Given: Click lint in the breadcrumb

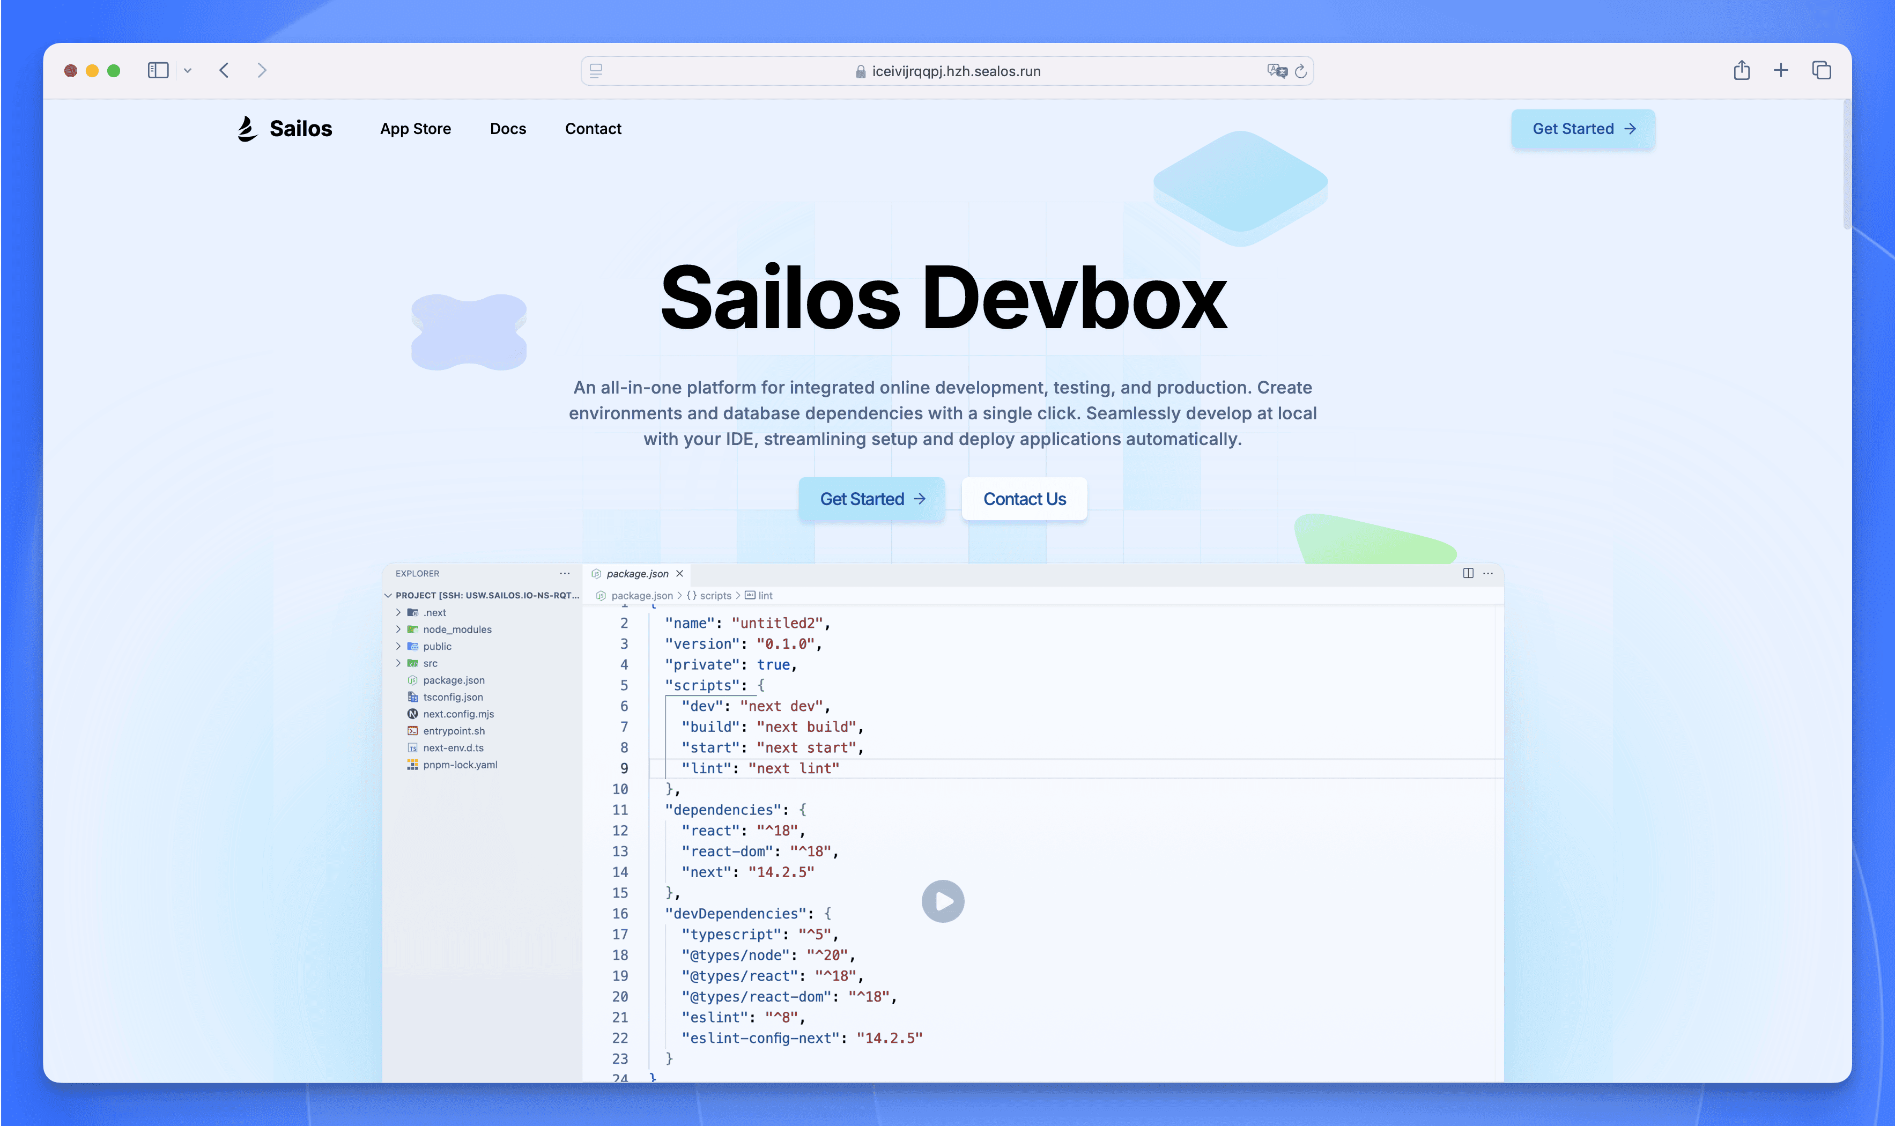Looking at the screenshot, I should point(765,596).
